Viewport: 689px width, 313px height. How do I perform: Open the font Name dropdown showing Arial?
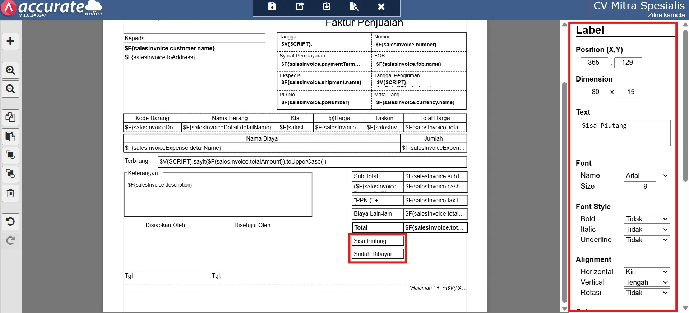(x=647, y=175)
